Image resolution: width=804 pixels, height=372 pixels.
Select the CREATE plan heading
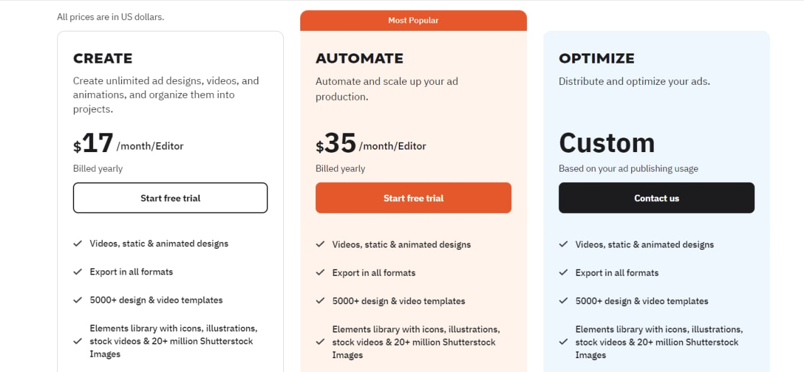tap(103, 58)
